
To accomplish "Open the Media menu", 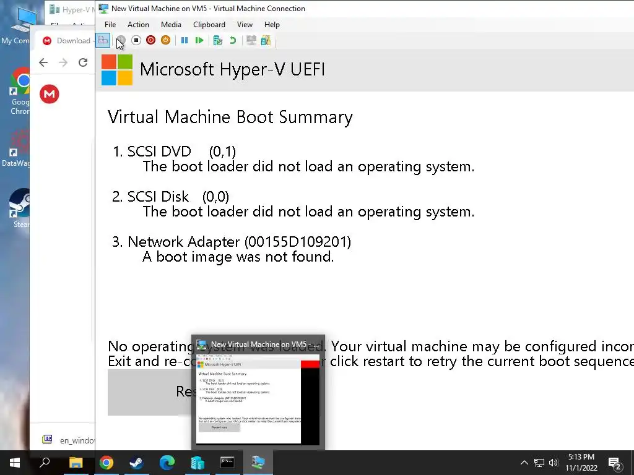I will tap(171, 25).
